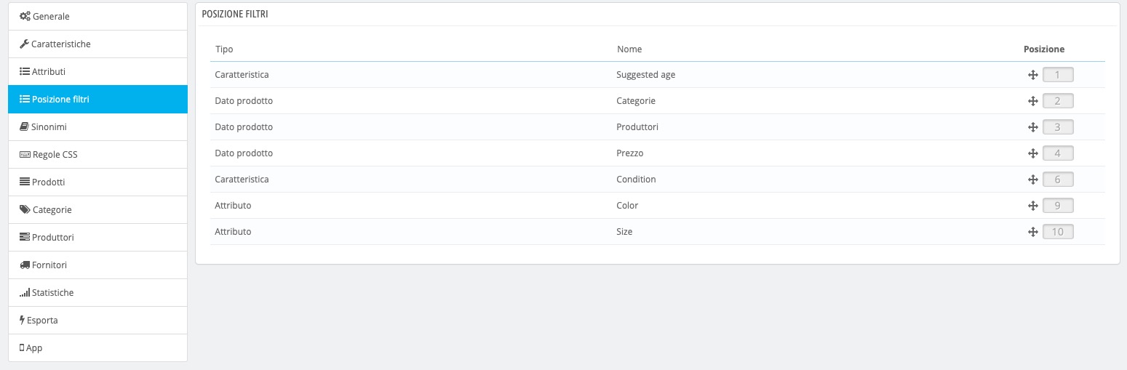The height and width of the screenshot is (370, 1127).
Task: Click the move handle icon for Suggested age
Action: pyautogui.click(x=1032, y=75)
